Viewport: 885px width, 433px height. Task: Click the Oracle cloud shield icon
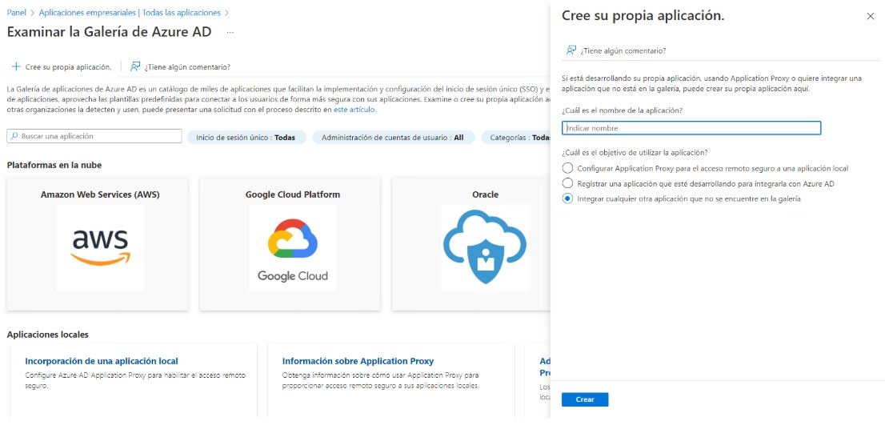tap(485, 248)
